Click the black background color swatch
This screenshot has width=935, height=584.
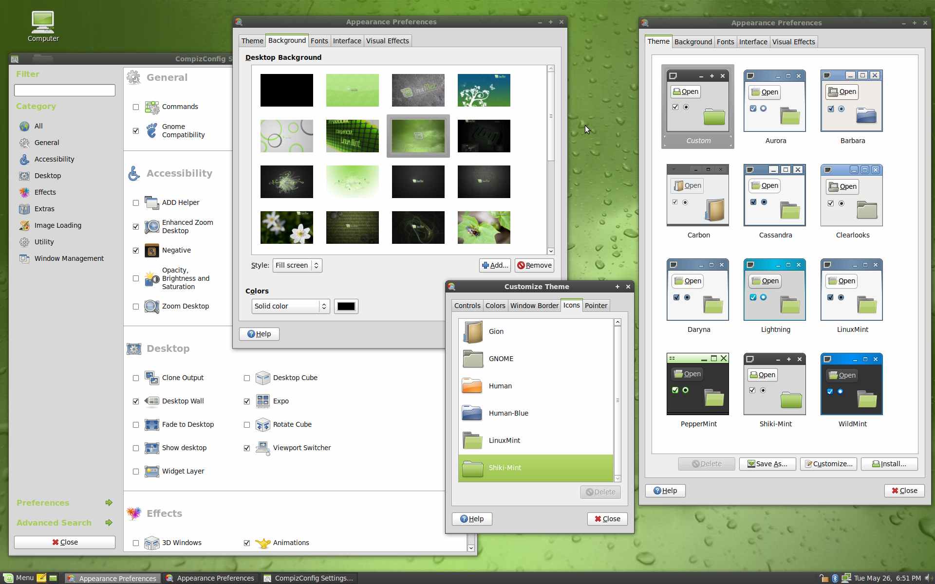coord(346,306)
